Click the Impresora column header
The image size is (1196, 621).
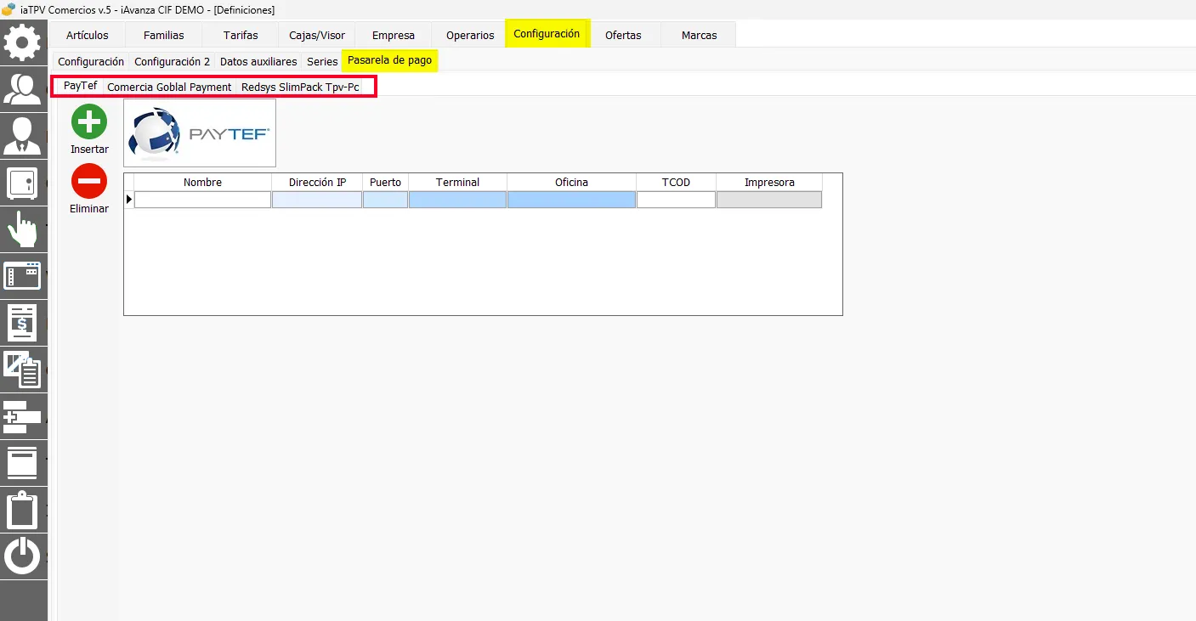(x=769, y=183)
